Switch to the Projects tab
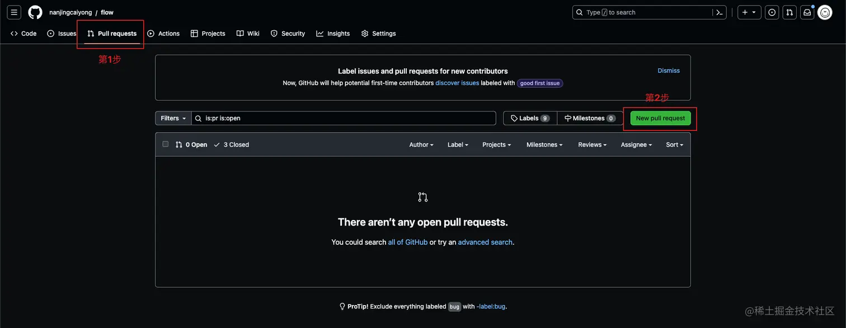The image size is (846, 328). [x=208, y=34]
